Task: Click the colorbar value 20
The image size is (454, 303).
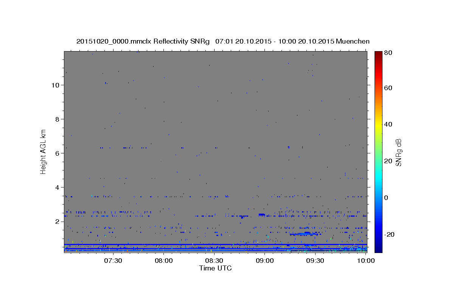Action: coord(389,161)
